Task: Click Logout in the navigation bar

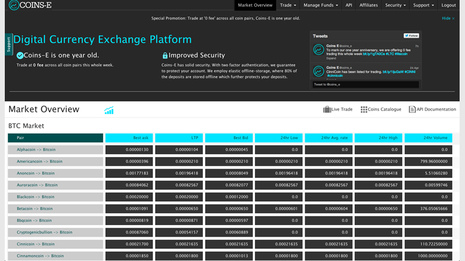Action: 448,5
